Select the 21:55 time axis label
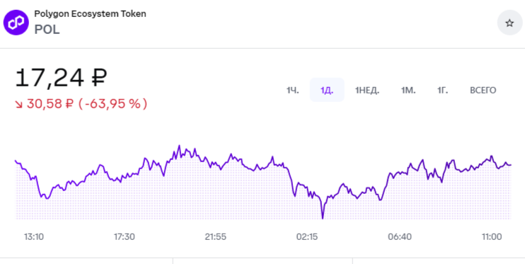The width and height of the screenshot is (525, 264). click(x=216, y=237)
